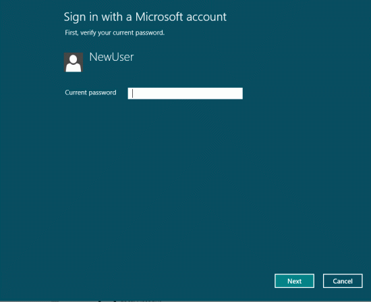The image size is (371, 302).
Task: Click the NewUser account name
Action: pyautogui.click(x=111, y=57)
